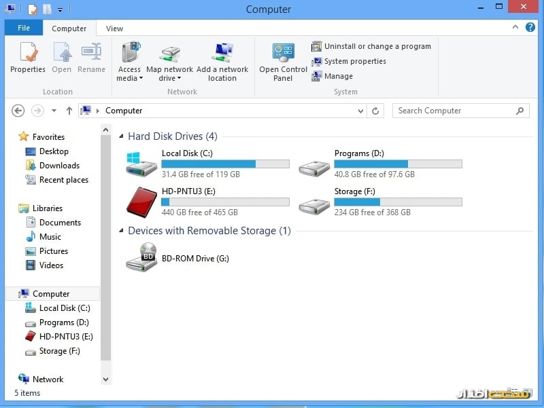Collapse the Hard Disk Drives group

coord(122,136)
